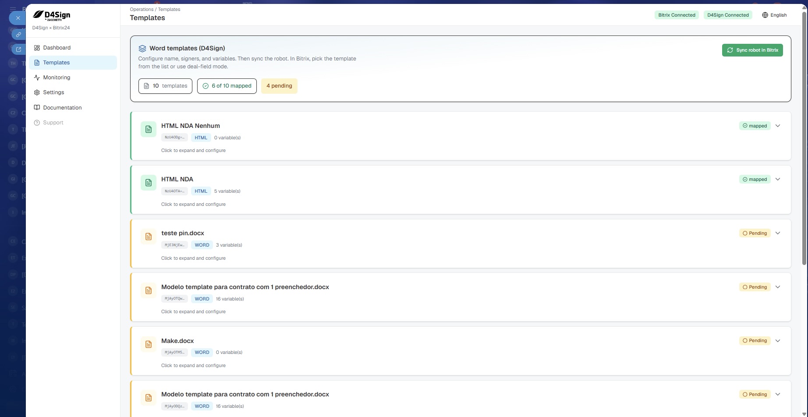Click the 10 templates counter chip
Image resolution: width=808 pixels, height=417 pixels.
tap(165, 86)
